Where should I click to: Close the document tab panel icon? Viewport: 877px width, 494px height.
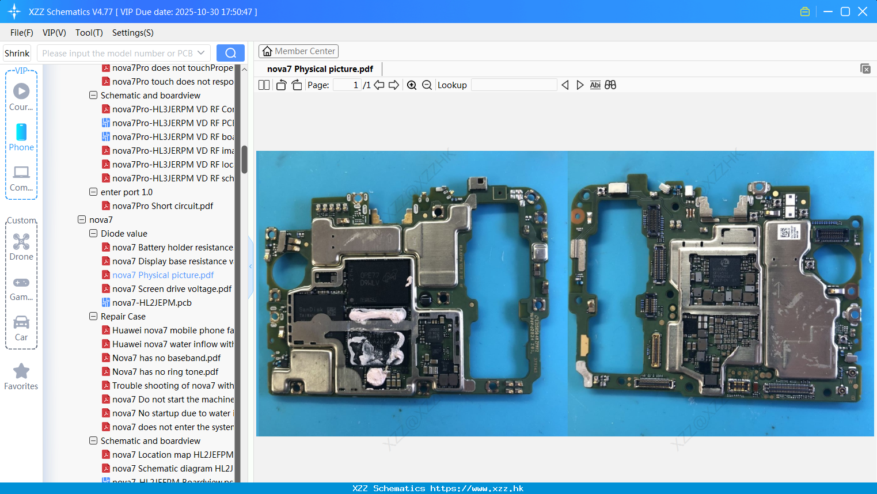pos(865,69)
